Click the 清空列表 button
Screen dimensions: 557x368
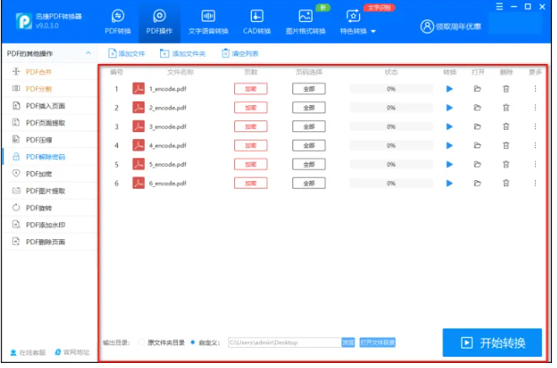coord(240,53)
